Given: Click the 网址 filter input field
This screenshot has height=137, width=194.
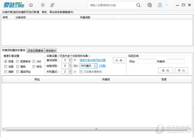Looking at the screenshot, I should tap(146, 61).
